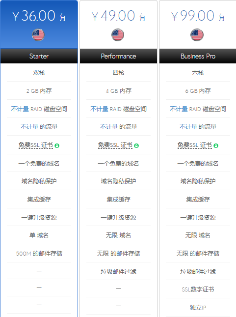Click 不计量 RAID 磁盘空间 in the Performance column
The image size is (236, 317).
[x=118, y=109]
